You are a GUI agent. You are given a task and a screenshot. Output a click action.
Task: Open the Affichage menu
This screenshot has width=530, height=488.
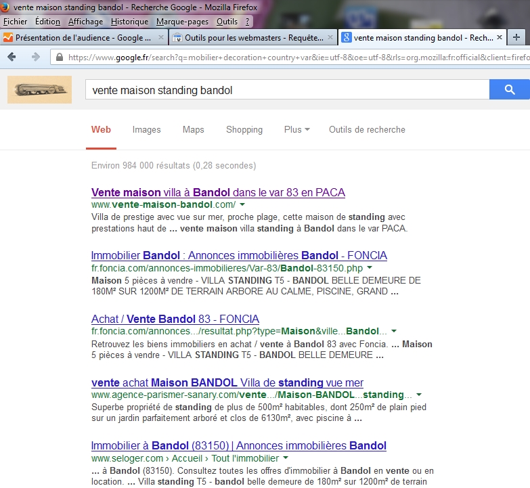85,22
